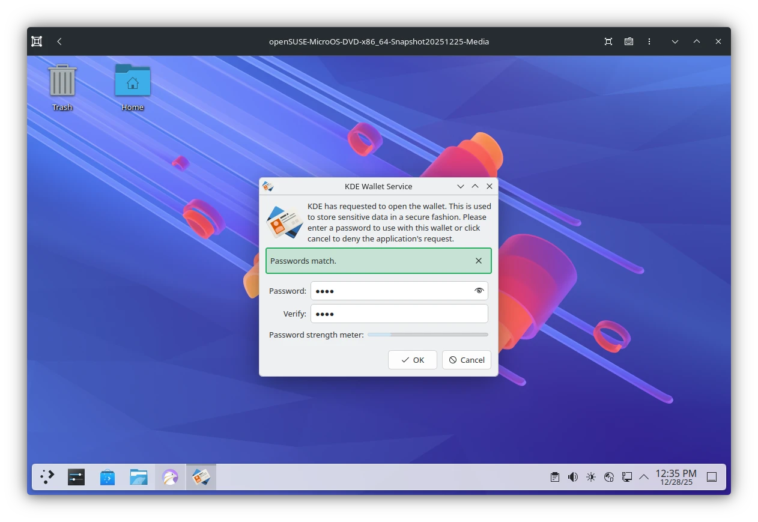
Task: Click the back arrow in the title bar
Action: (59, 41)
